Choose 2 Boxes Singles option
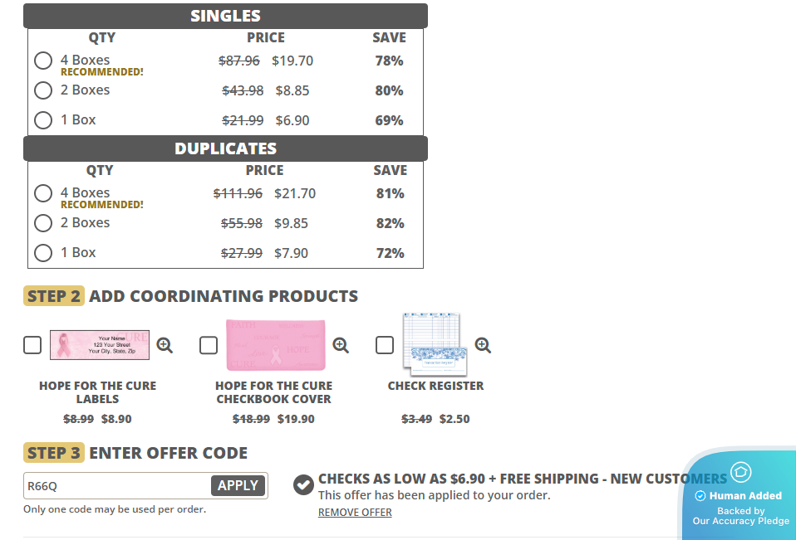This screenshot has height=540, width=796. pos(43,90)
